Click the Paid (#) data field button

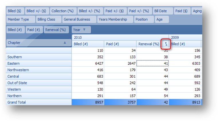34,30
